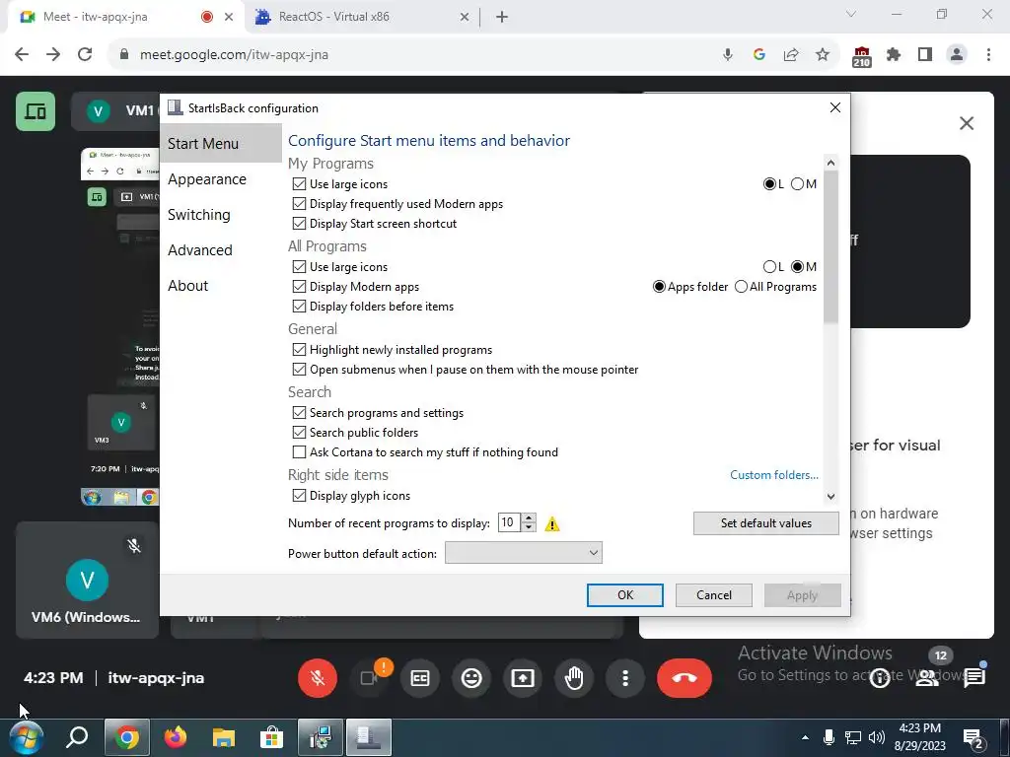
Task: Open Appearance section
Action: pyautogui.click(x=207, y=179)
